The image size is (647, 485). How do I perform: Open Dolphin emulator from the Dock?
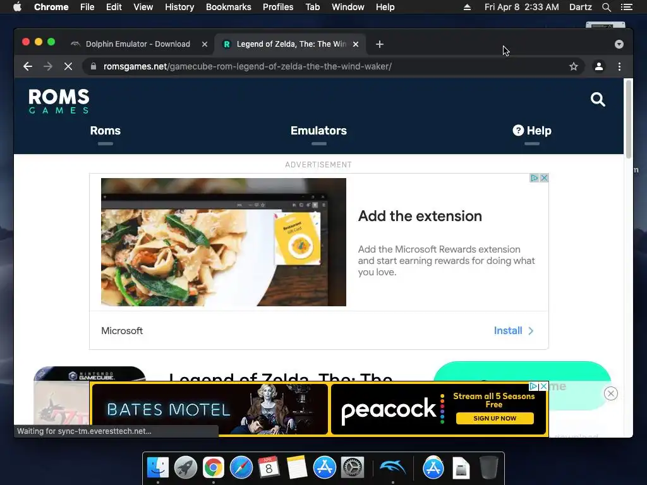pyautogui.click(x=393, y=467)
